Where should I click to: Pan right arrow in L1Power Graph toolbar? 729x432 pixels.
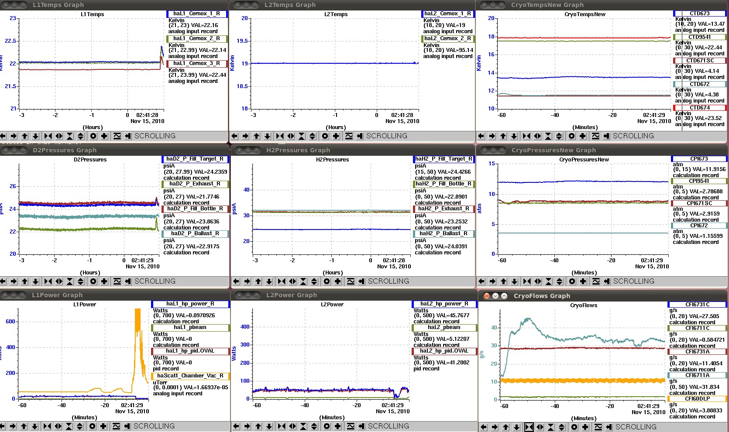pyautogui.click(x=13, y=426)
